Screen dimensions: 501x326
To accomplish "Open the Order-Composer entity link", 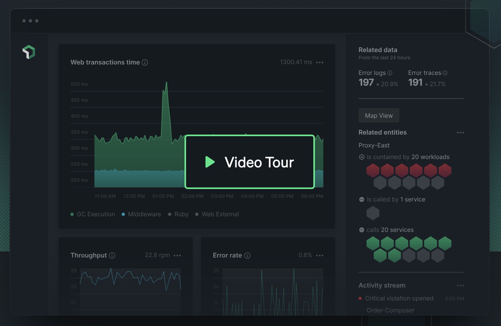I will click(x=391, y=310).
